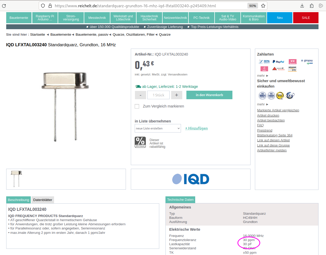Open the Messtechnik menu
Viewport: 326px width, 255px height.
[97, 18]
